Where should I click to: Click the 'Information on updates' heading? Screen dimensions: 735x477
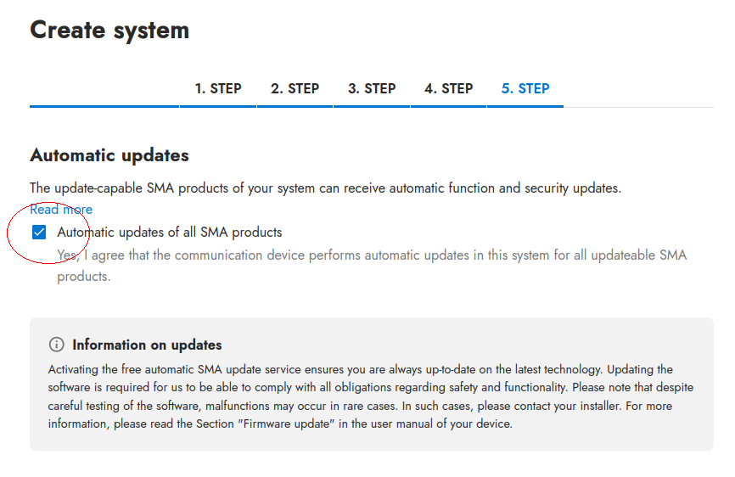point(147,345)
